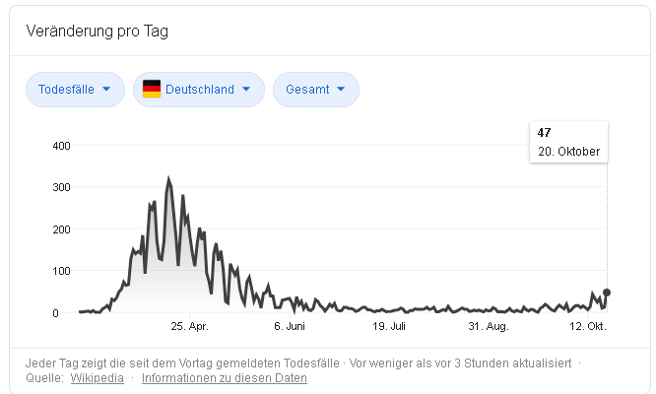Expand the Gesamt region dropdown
Viewport: 656px width, 394px height.
click(x=315, y=90)
